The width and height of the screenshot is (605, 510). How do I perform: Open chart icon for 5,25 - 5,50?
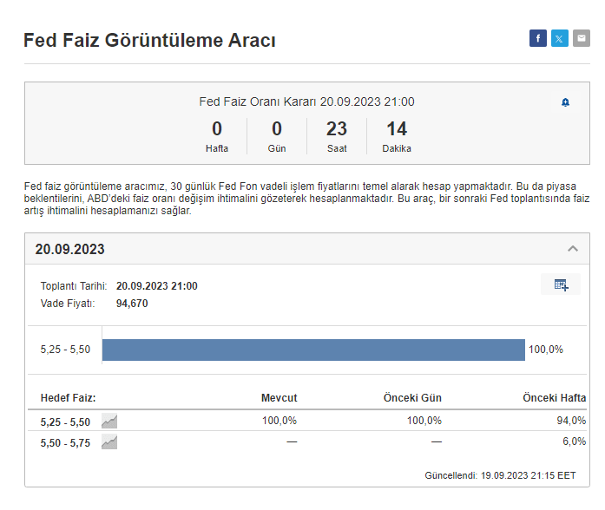tap(109, 421)
